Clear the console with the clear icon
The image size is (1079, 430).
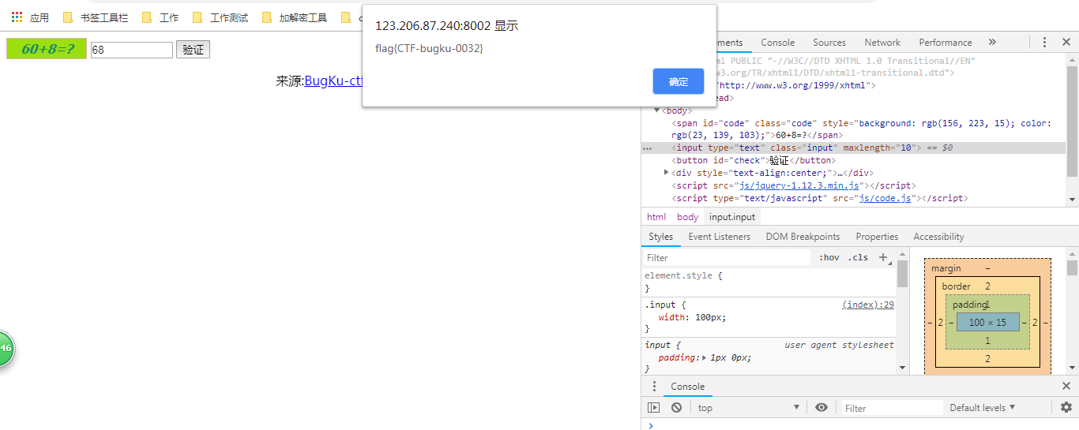pyautogui.click(x=676, y=407)
